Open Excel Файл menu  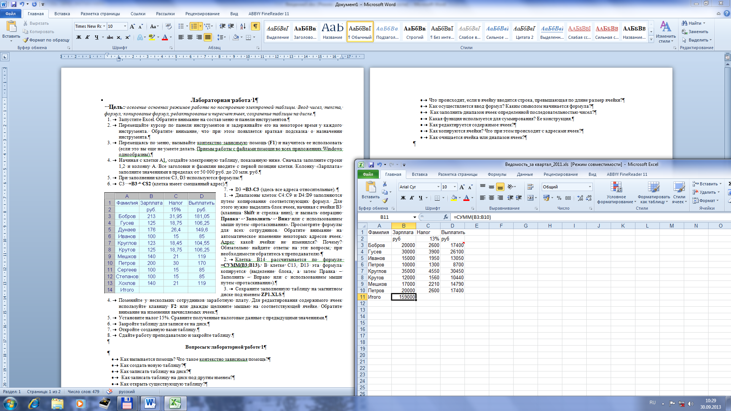(x=368, y=174)
